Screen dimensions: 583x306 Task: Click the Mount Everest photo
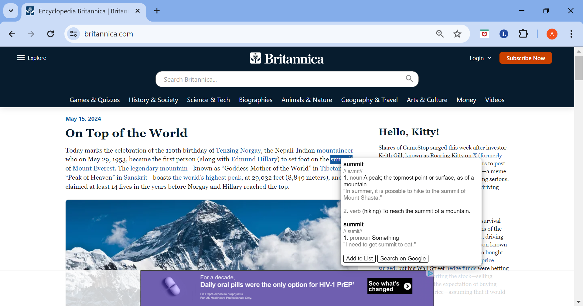203,235
